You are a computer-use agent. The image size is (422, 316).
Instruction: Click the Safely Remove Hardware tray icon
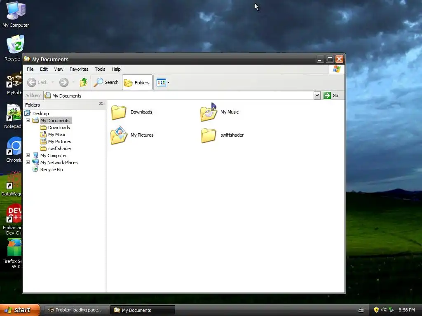(x=391, y=310)
